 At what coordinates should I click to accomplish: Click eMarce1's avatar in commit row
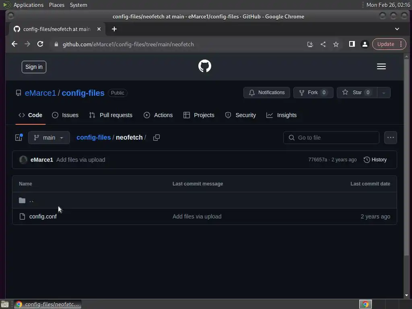pyautogui.click(x=23, y=159)
